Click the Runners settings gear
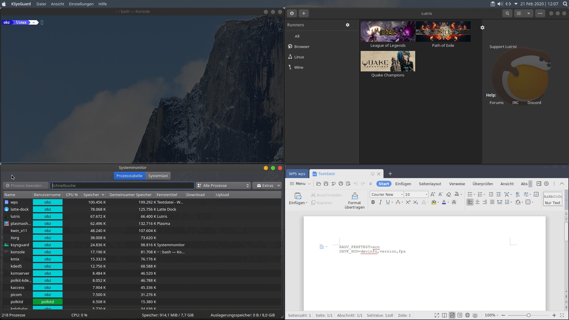The width and height of the screenshot is (569, 320). (x=348, y=25)
